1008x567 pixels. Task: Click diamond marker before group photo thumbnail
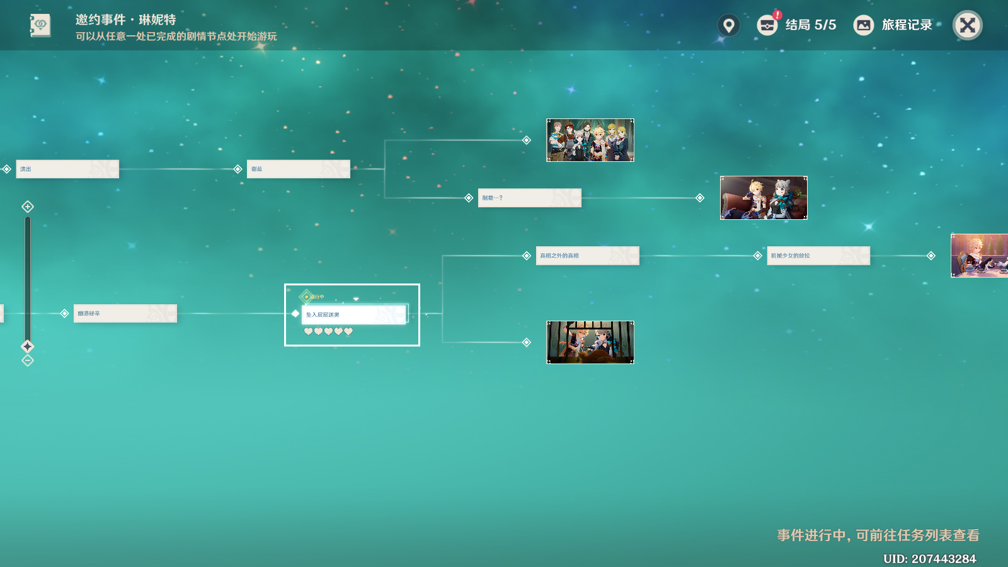pos(527,140)
